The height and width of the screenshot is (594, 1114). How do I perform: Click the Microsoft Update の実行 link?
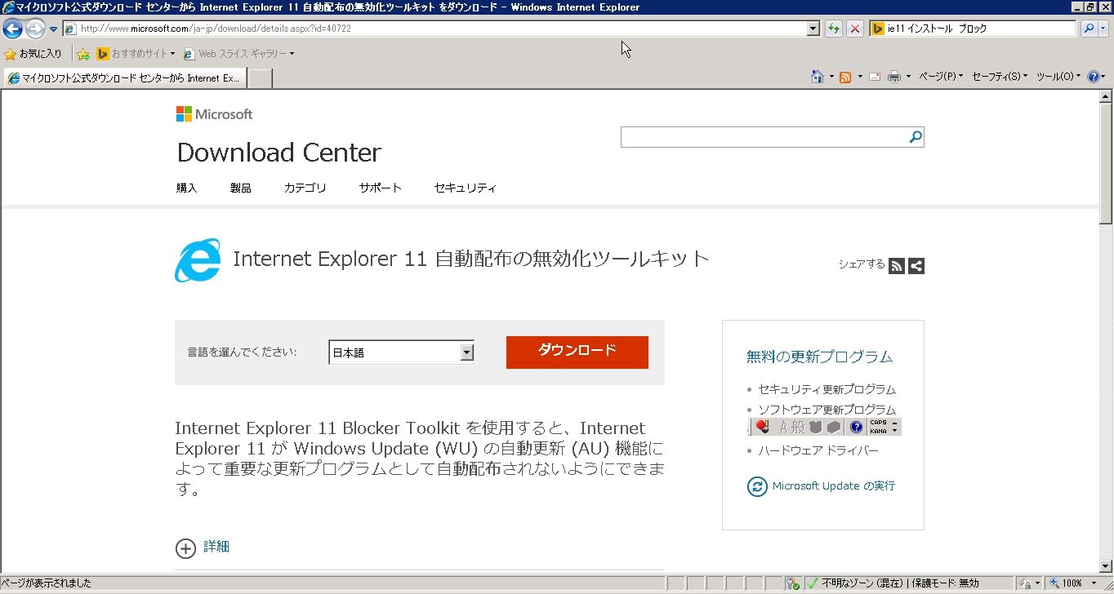(834, 485)
